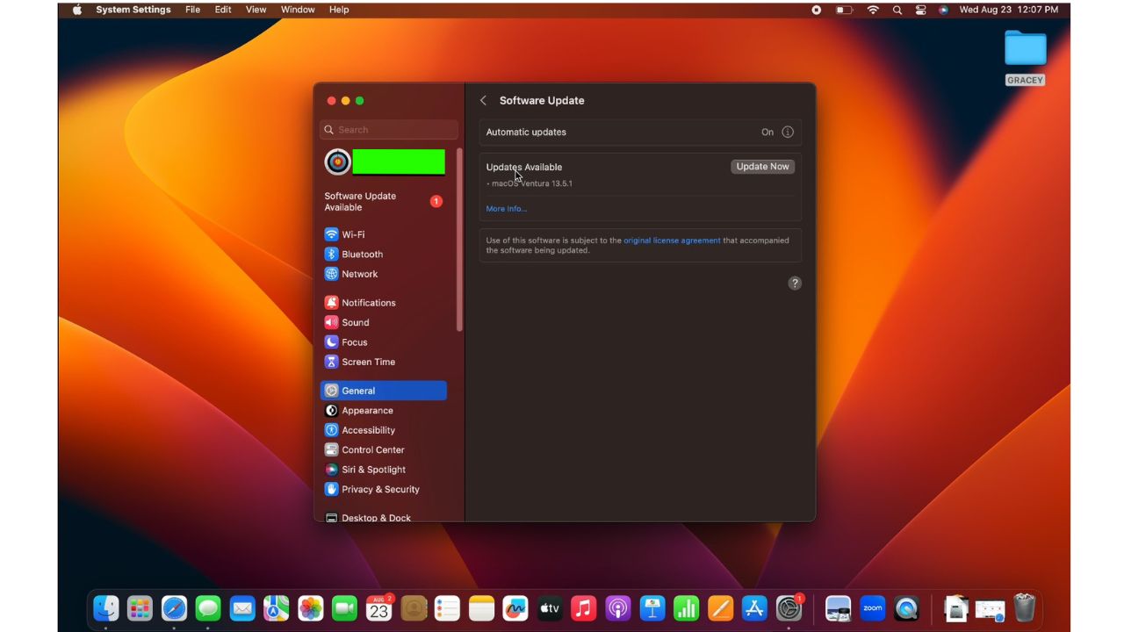Open App Store from the Dock

[x=754, y=607]
